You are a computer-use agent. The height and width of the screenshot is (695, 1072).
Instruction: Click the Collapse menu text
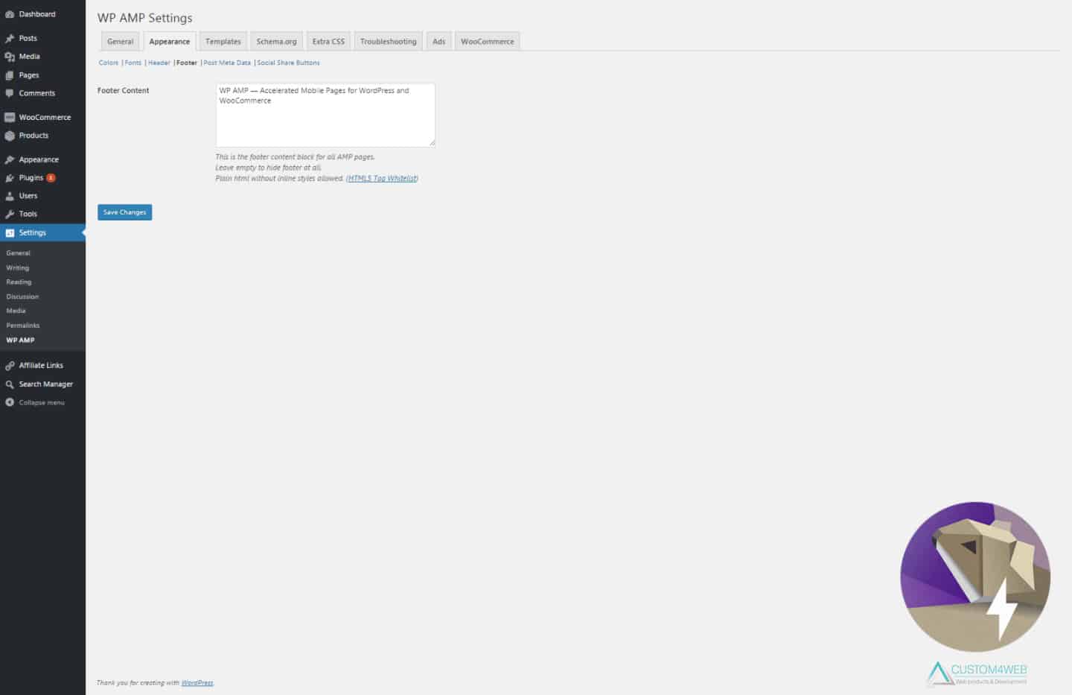(x=42, y=402)
